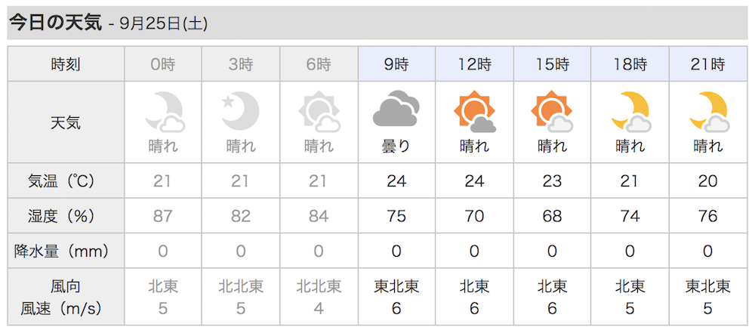Viewport: 755px width, 327px height.
Task: Click the 0時 moon-and-cloud weather icon
Action: coord(165,113)
